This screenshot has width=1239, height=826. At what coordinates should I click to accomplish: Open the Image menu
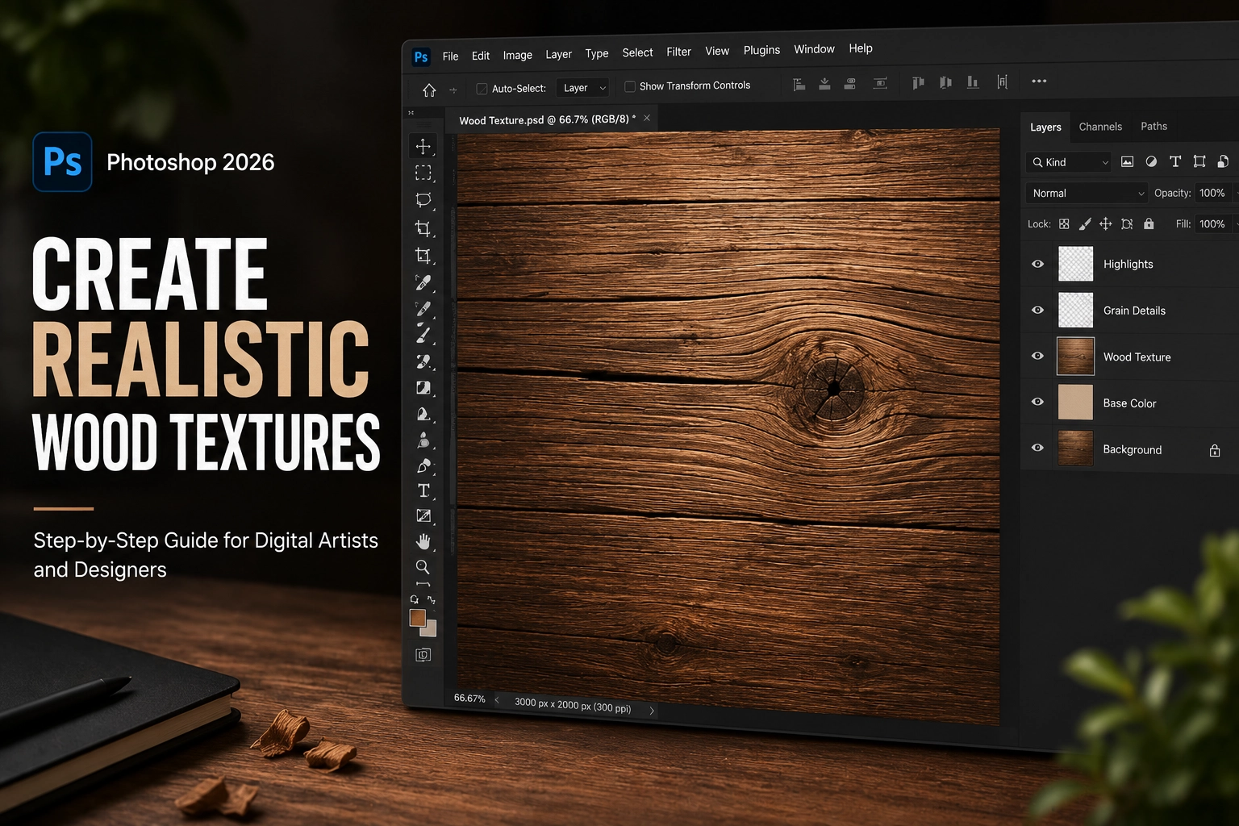tap(517, 55)
